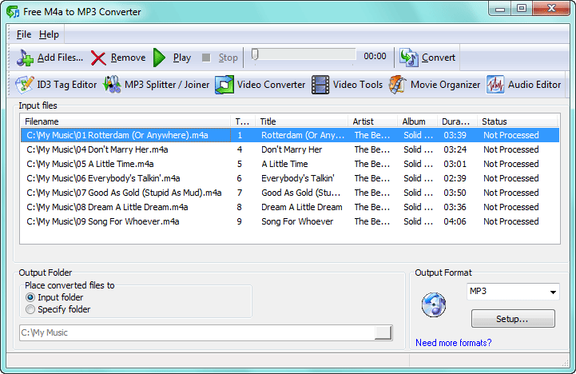Follow the Need more formats? link
Image resolution: width=576 pixels, height=374 pixels.
[453, 343]
